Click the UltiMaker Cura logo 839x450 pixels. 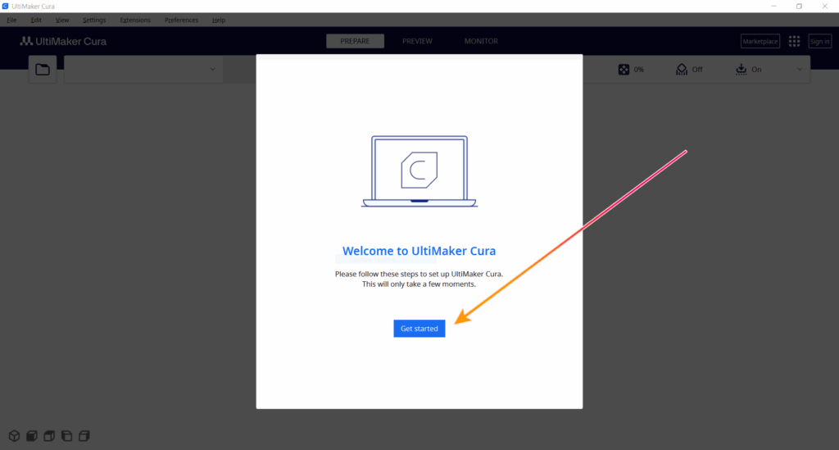click(x=63, y=41)
